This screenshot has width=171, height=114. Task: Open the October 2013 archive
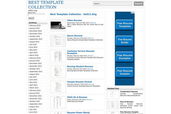click(35, 69)
